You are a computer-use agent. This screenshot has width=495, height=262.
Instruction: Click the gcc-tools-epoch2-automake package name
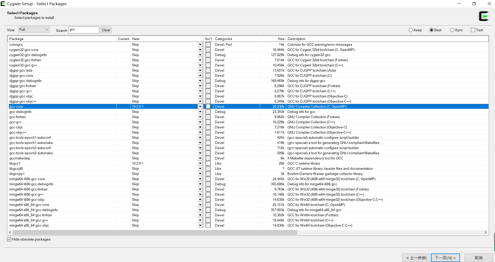(x=31, y=153)
